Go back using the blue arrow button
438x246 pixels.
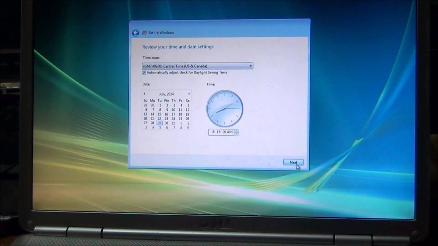click(136, 33)
